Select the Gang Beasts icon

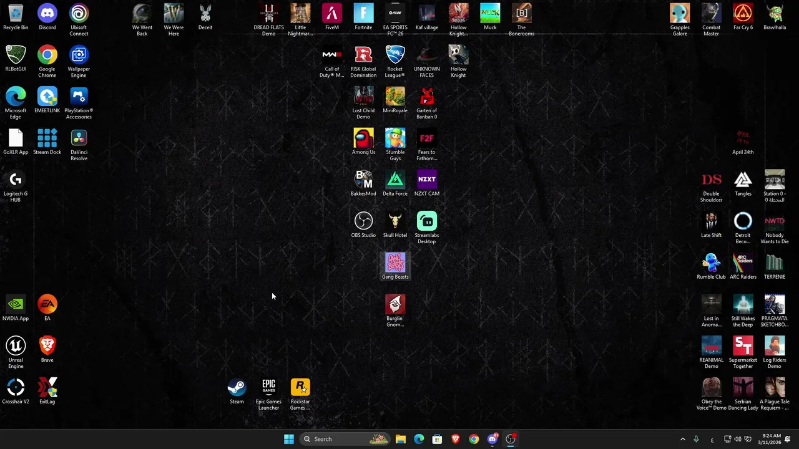coord(395,267)
